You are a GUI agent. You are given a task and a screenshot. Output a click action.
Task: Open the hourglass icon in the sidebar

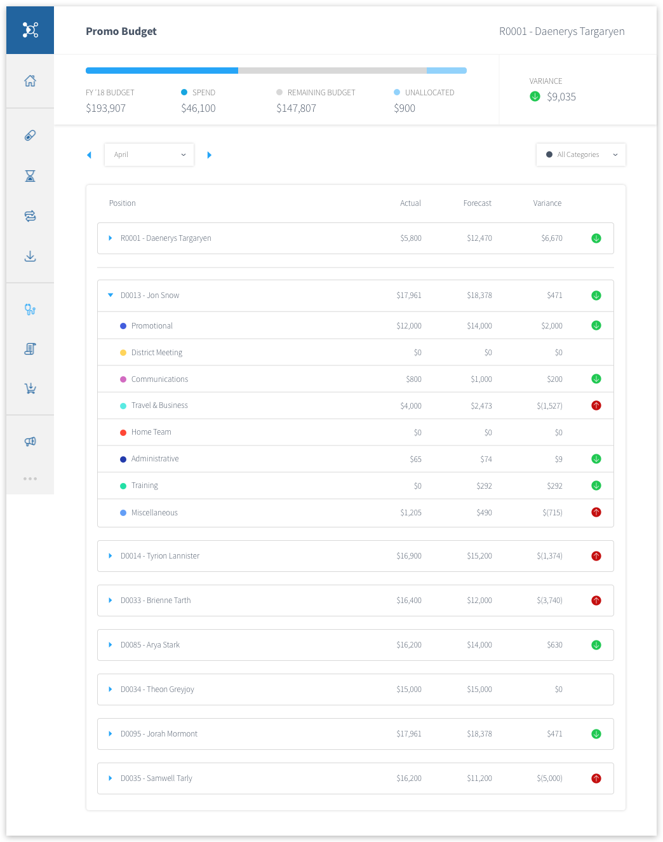click(x=30, y=176)
